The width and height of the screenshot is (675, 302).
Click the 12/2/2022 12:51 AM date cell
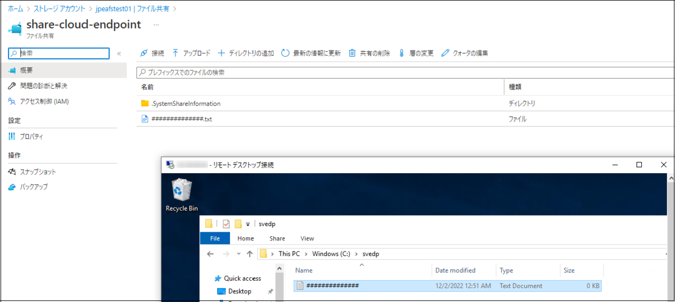pos(463,286)
